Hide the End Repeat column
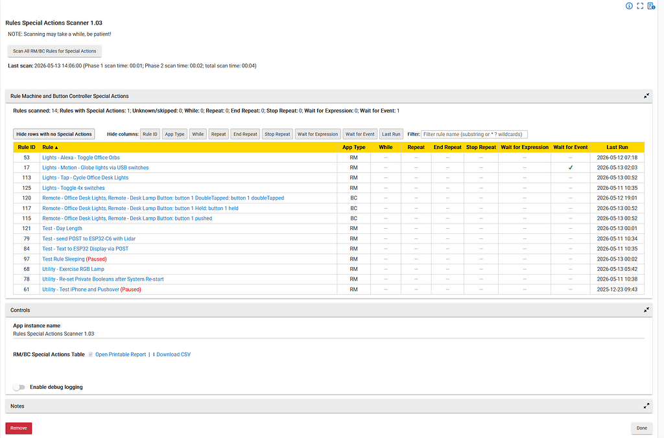The width and height of the screenshot is (664, 438). click(245, 134)
